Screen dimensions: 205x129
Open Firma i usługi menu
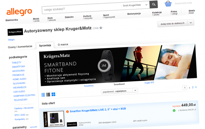coord(174,13)
